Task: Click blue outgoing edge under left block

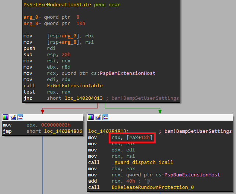Action: 43,165
